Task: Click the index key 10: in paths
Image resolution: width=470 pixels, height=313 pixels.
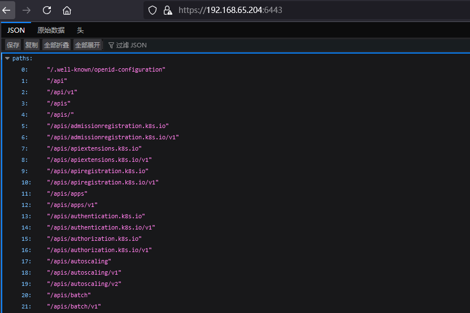Action: coord(27,183)
